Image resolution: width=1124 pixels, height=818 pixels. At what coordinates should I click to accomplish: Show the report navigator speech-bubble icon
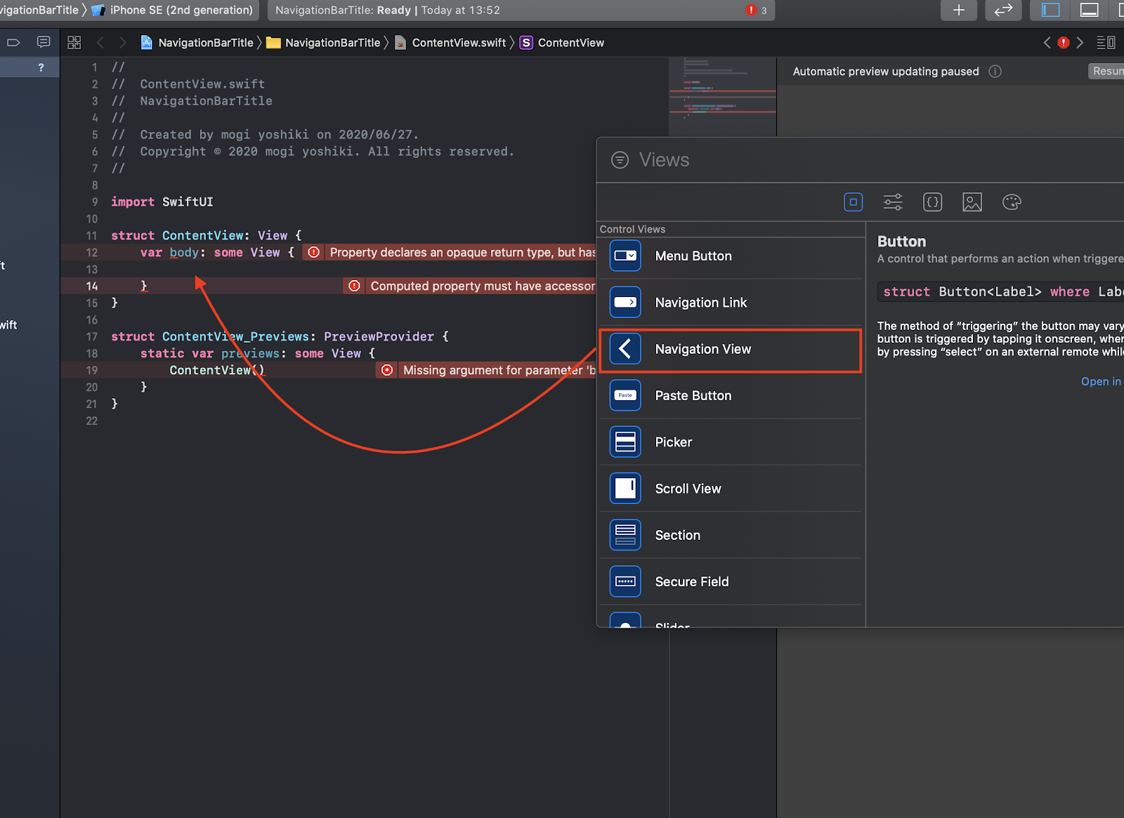pos(44,43)
